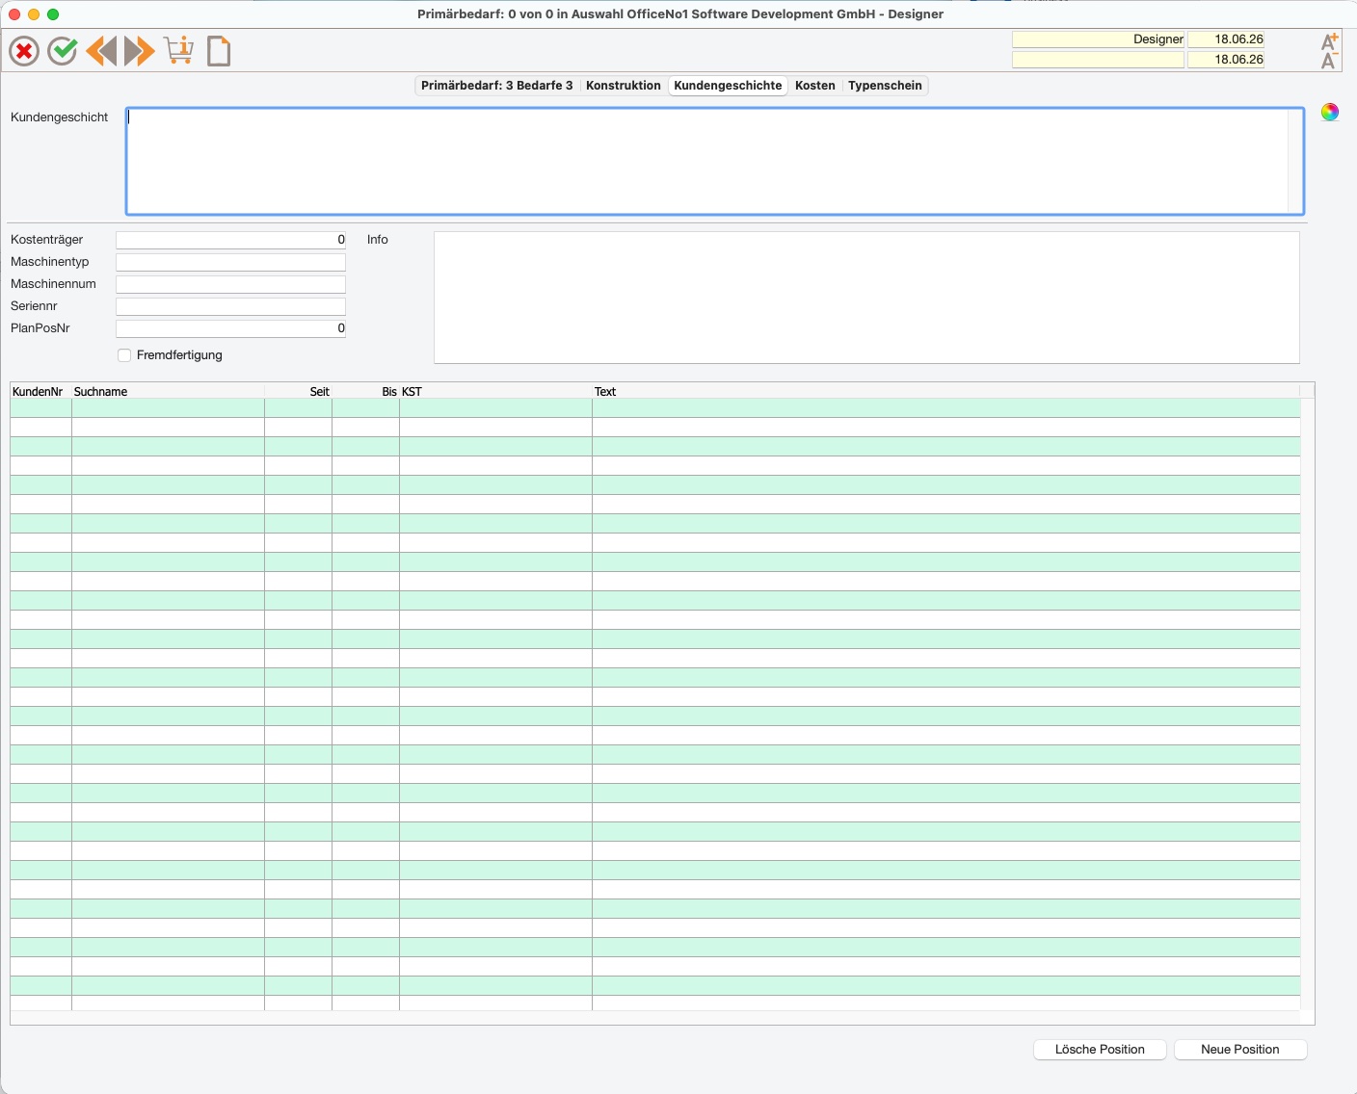Click the empty yellow field below Designer

[1098, 60]
